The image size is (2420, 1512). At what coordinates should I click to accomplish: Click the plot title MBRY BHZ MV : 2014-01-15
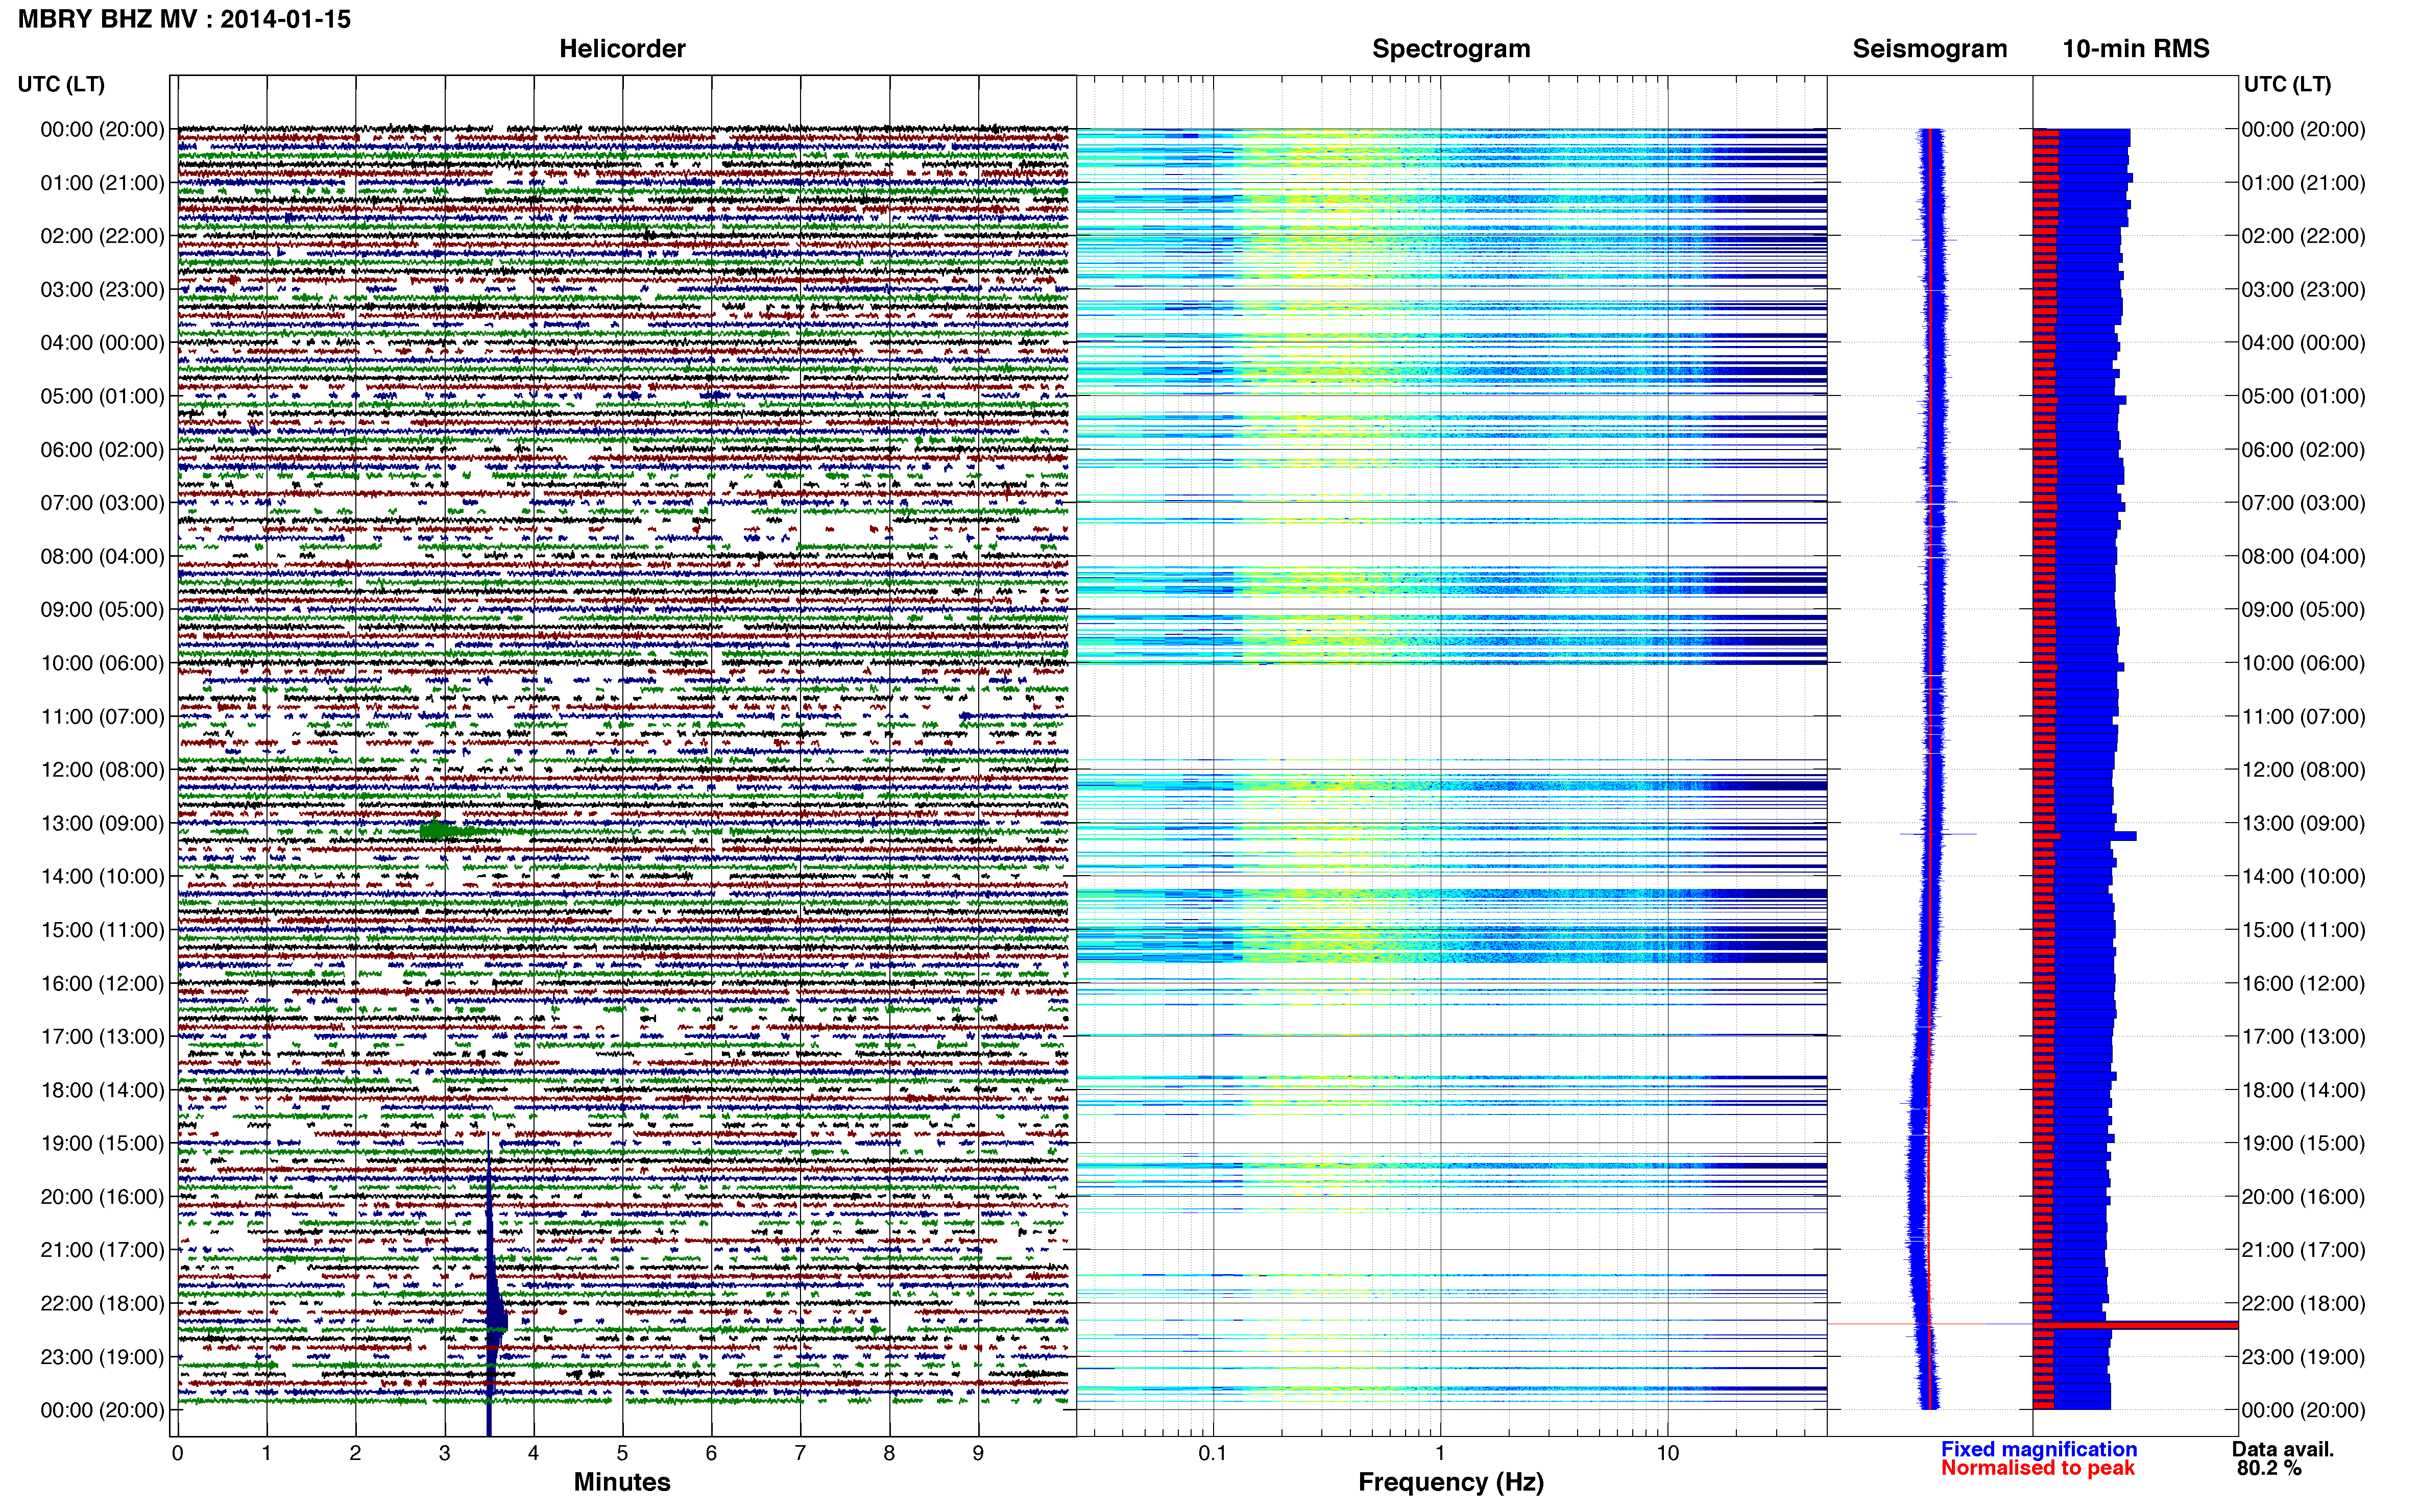pyautogui.click(x=184, y=19)
